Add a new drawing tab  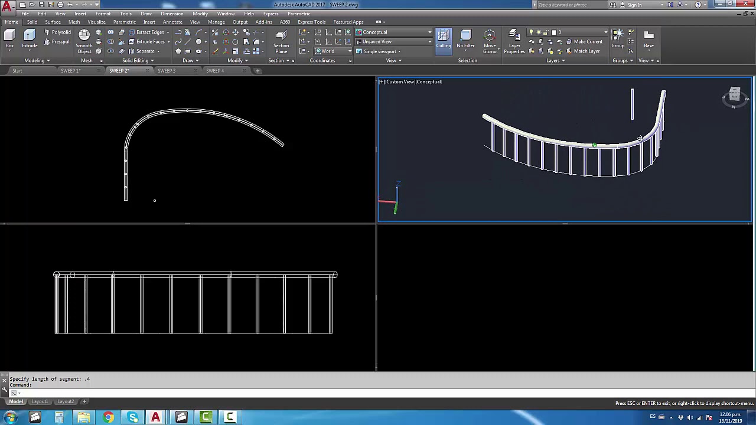[x=258, y=71]
